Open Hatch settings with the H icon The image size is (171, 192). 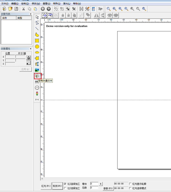tap(81, 9)
